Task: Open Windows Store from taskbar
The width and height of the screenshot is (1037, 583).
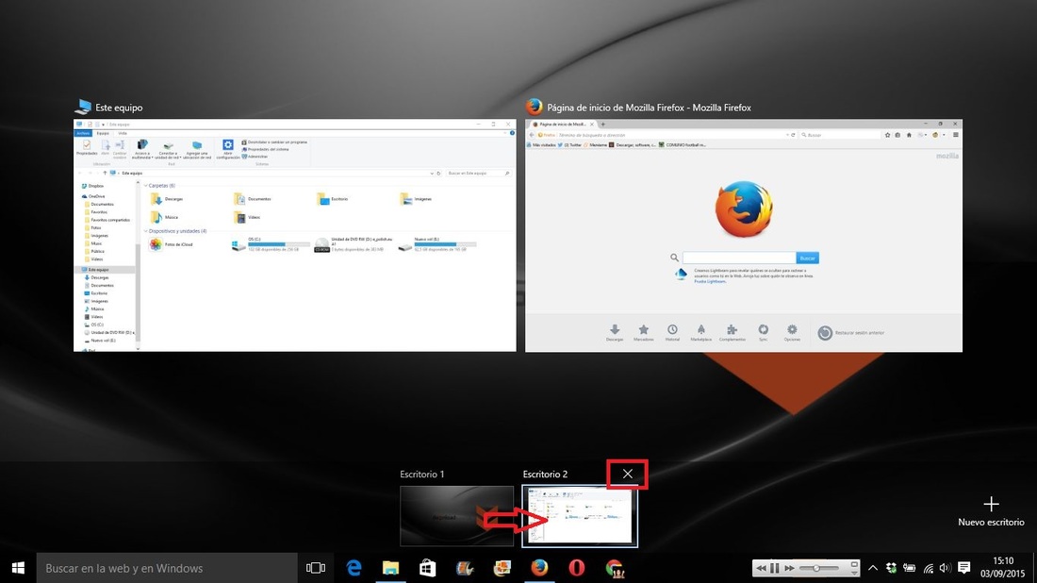Action: point(428,568)
